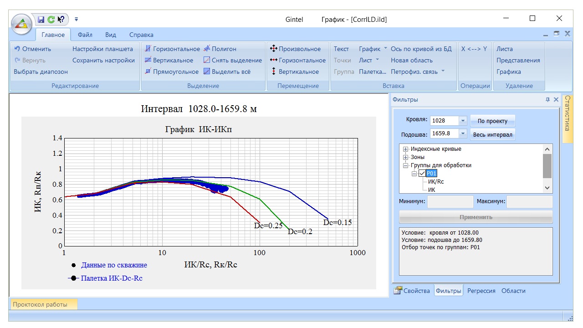Collapse the Группы для обработки node
The height and width of the screenshot is (328, 583).
[406, 165]
